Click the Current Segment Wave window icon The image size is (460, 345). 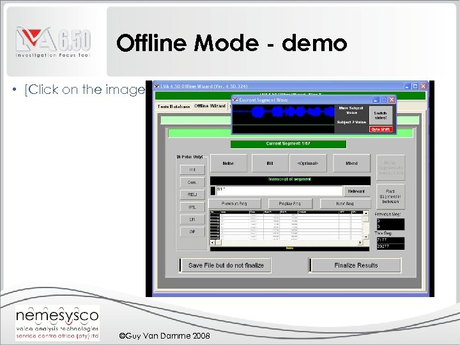click(x=235, y=100)
